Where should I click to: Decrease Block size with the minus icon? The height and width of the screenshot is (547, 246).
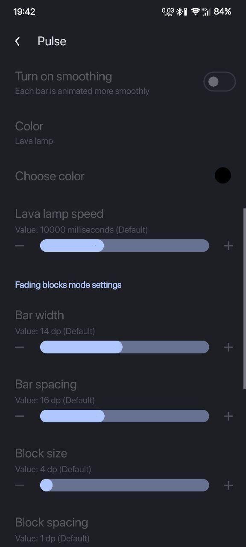pos(19,485)
